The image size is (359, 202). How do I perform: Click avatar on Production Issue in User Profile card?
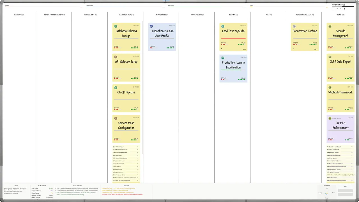(x=151, y=26)
